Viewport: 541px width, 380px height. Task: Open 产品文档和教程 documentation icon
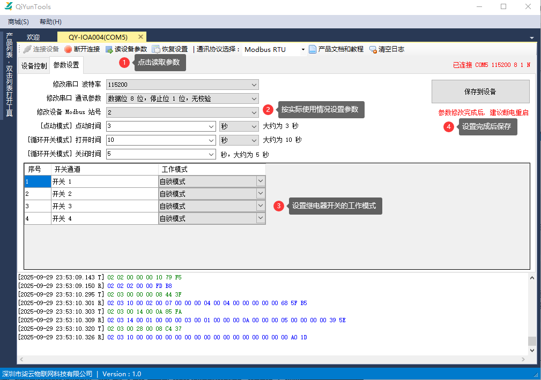coord(313,49)
